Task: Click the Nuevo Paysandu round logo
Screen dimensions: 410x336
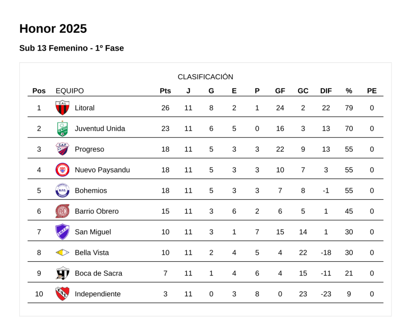Action: [62, 170]
